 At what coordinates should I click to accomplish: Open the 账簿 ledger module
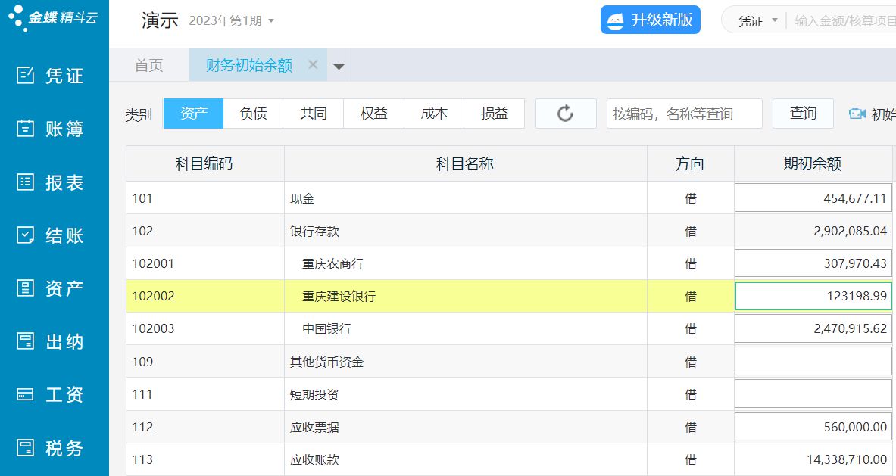(50, 129)
